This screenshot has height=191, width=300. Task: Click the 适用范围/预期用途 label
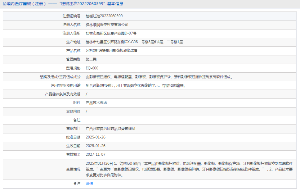66,85
